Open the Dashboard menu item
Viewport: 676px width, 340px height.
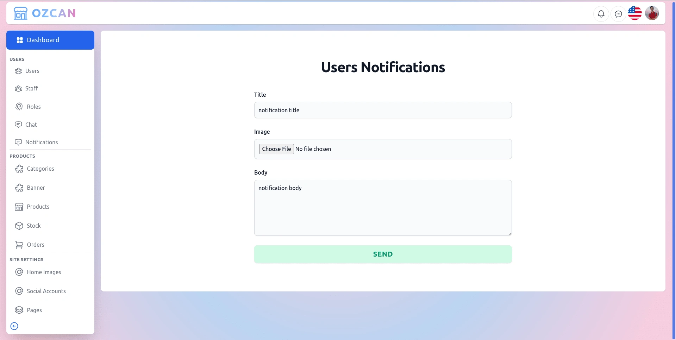click(50, 40)
